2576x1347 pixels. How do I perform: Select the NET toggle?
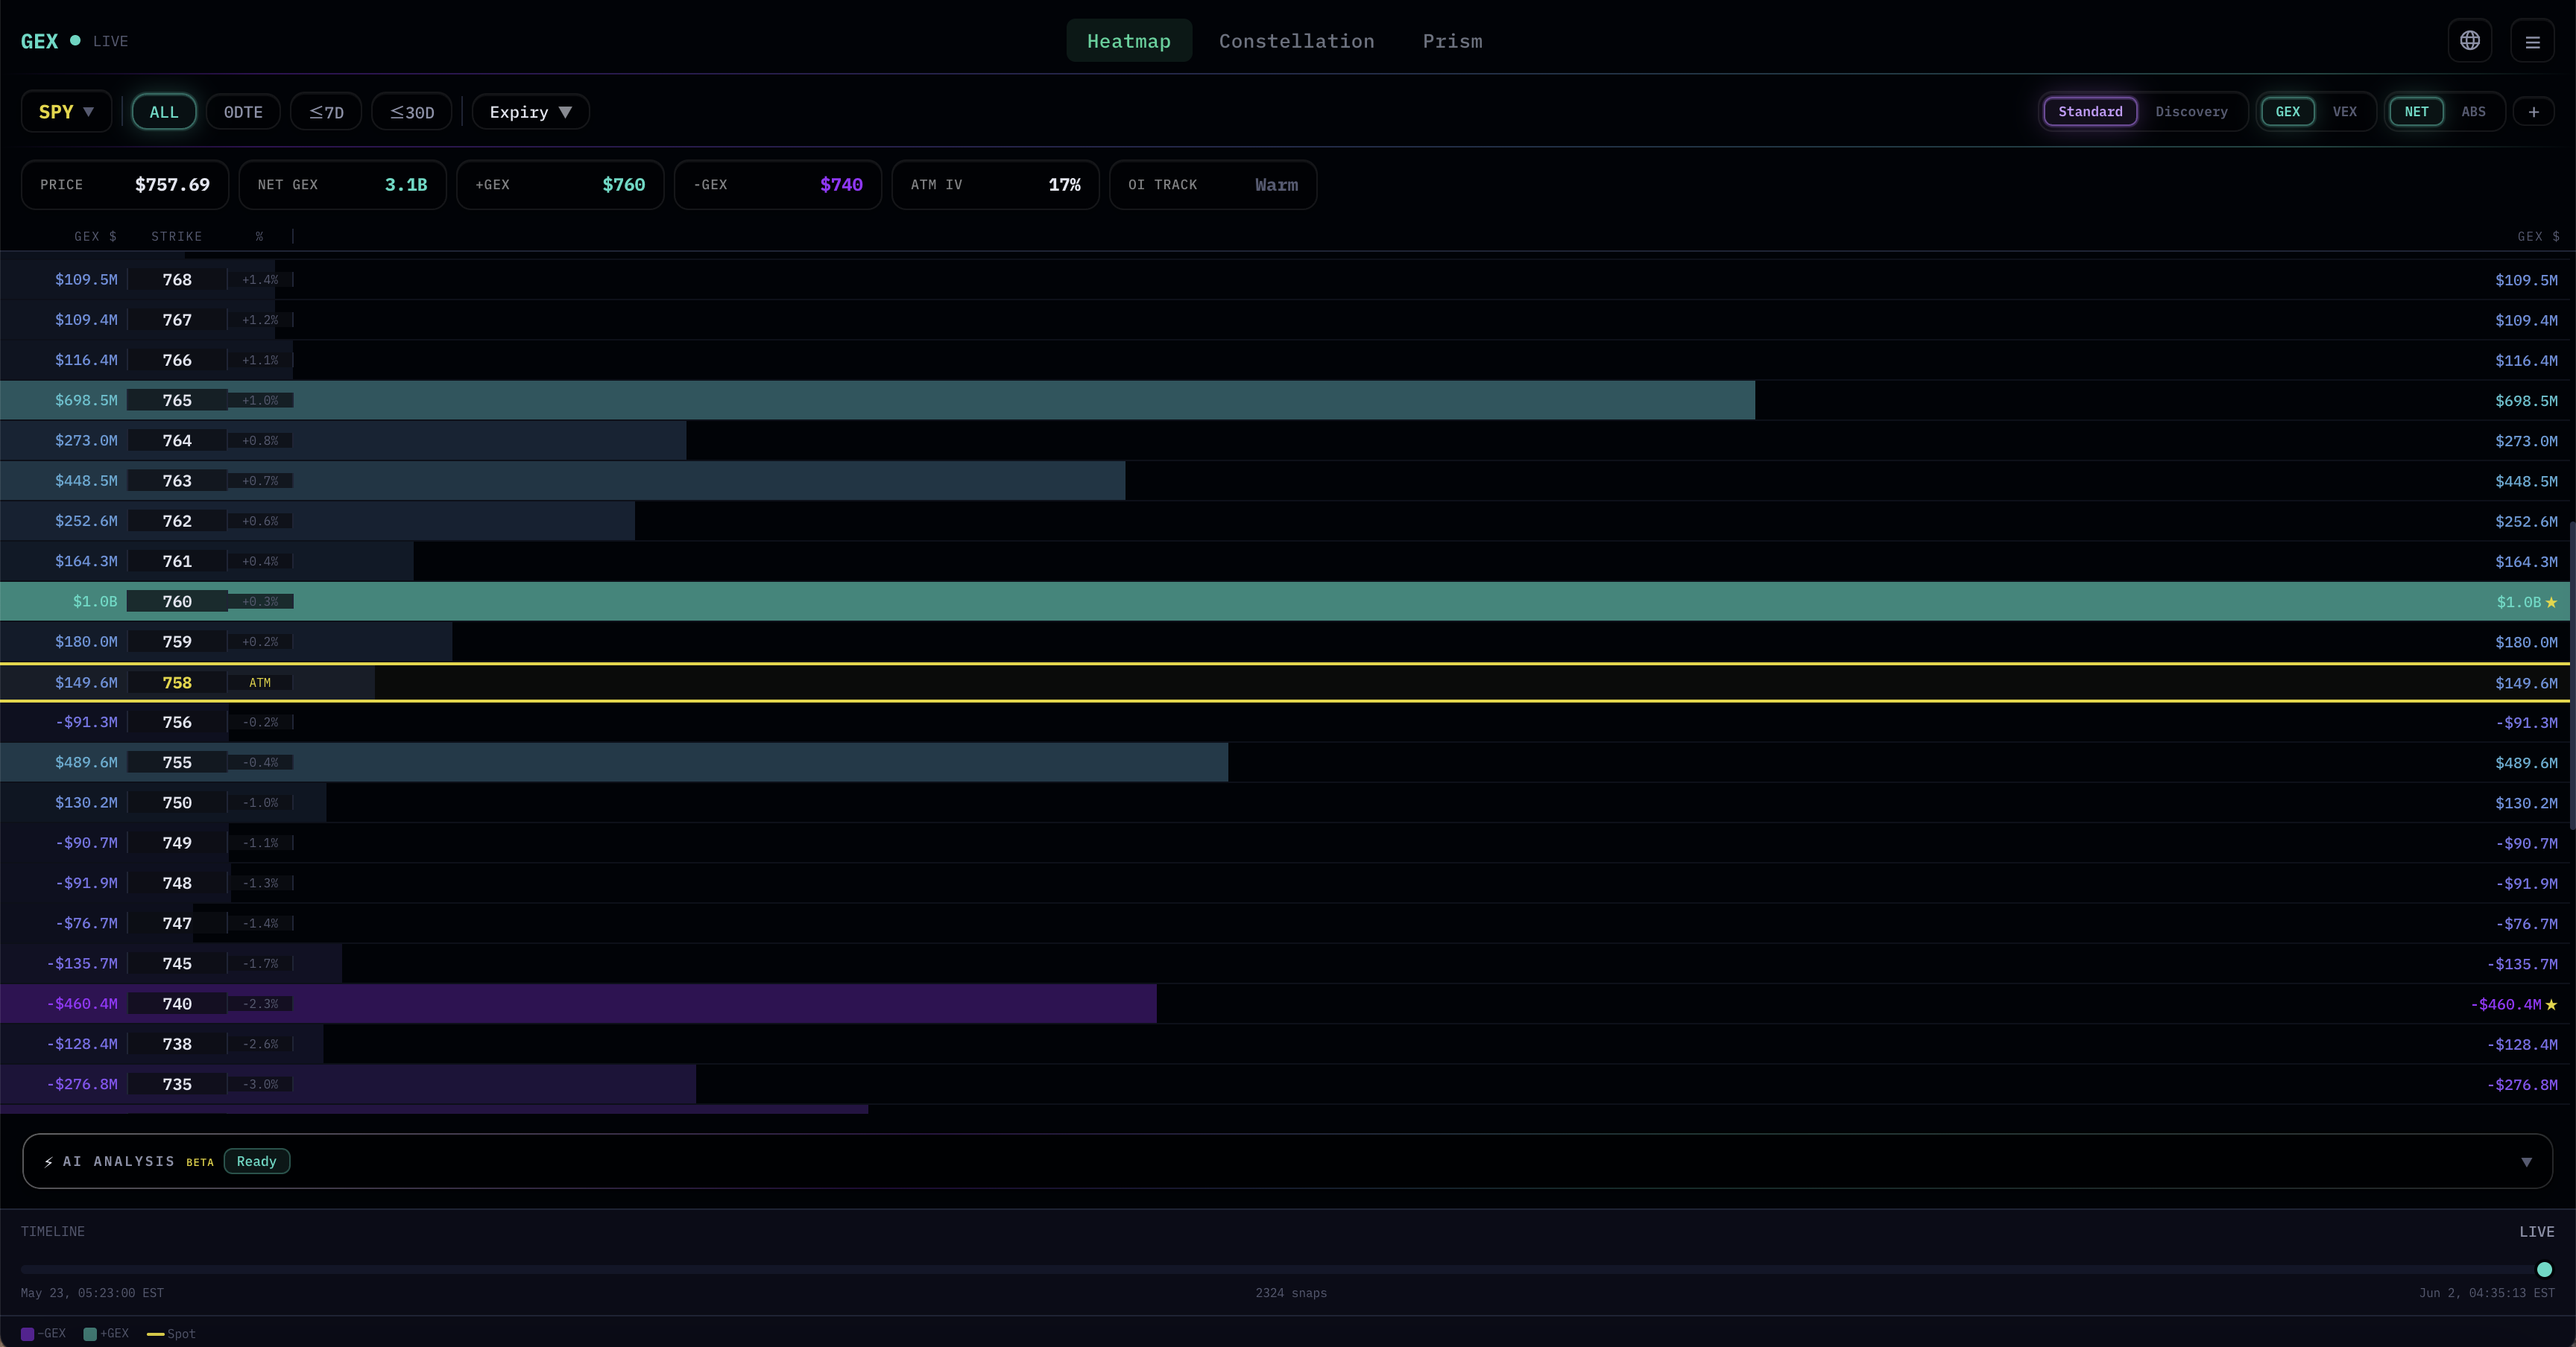2416,112
